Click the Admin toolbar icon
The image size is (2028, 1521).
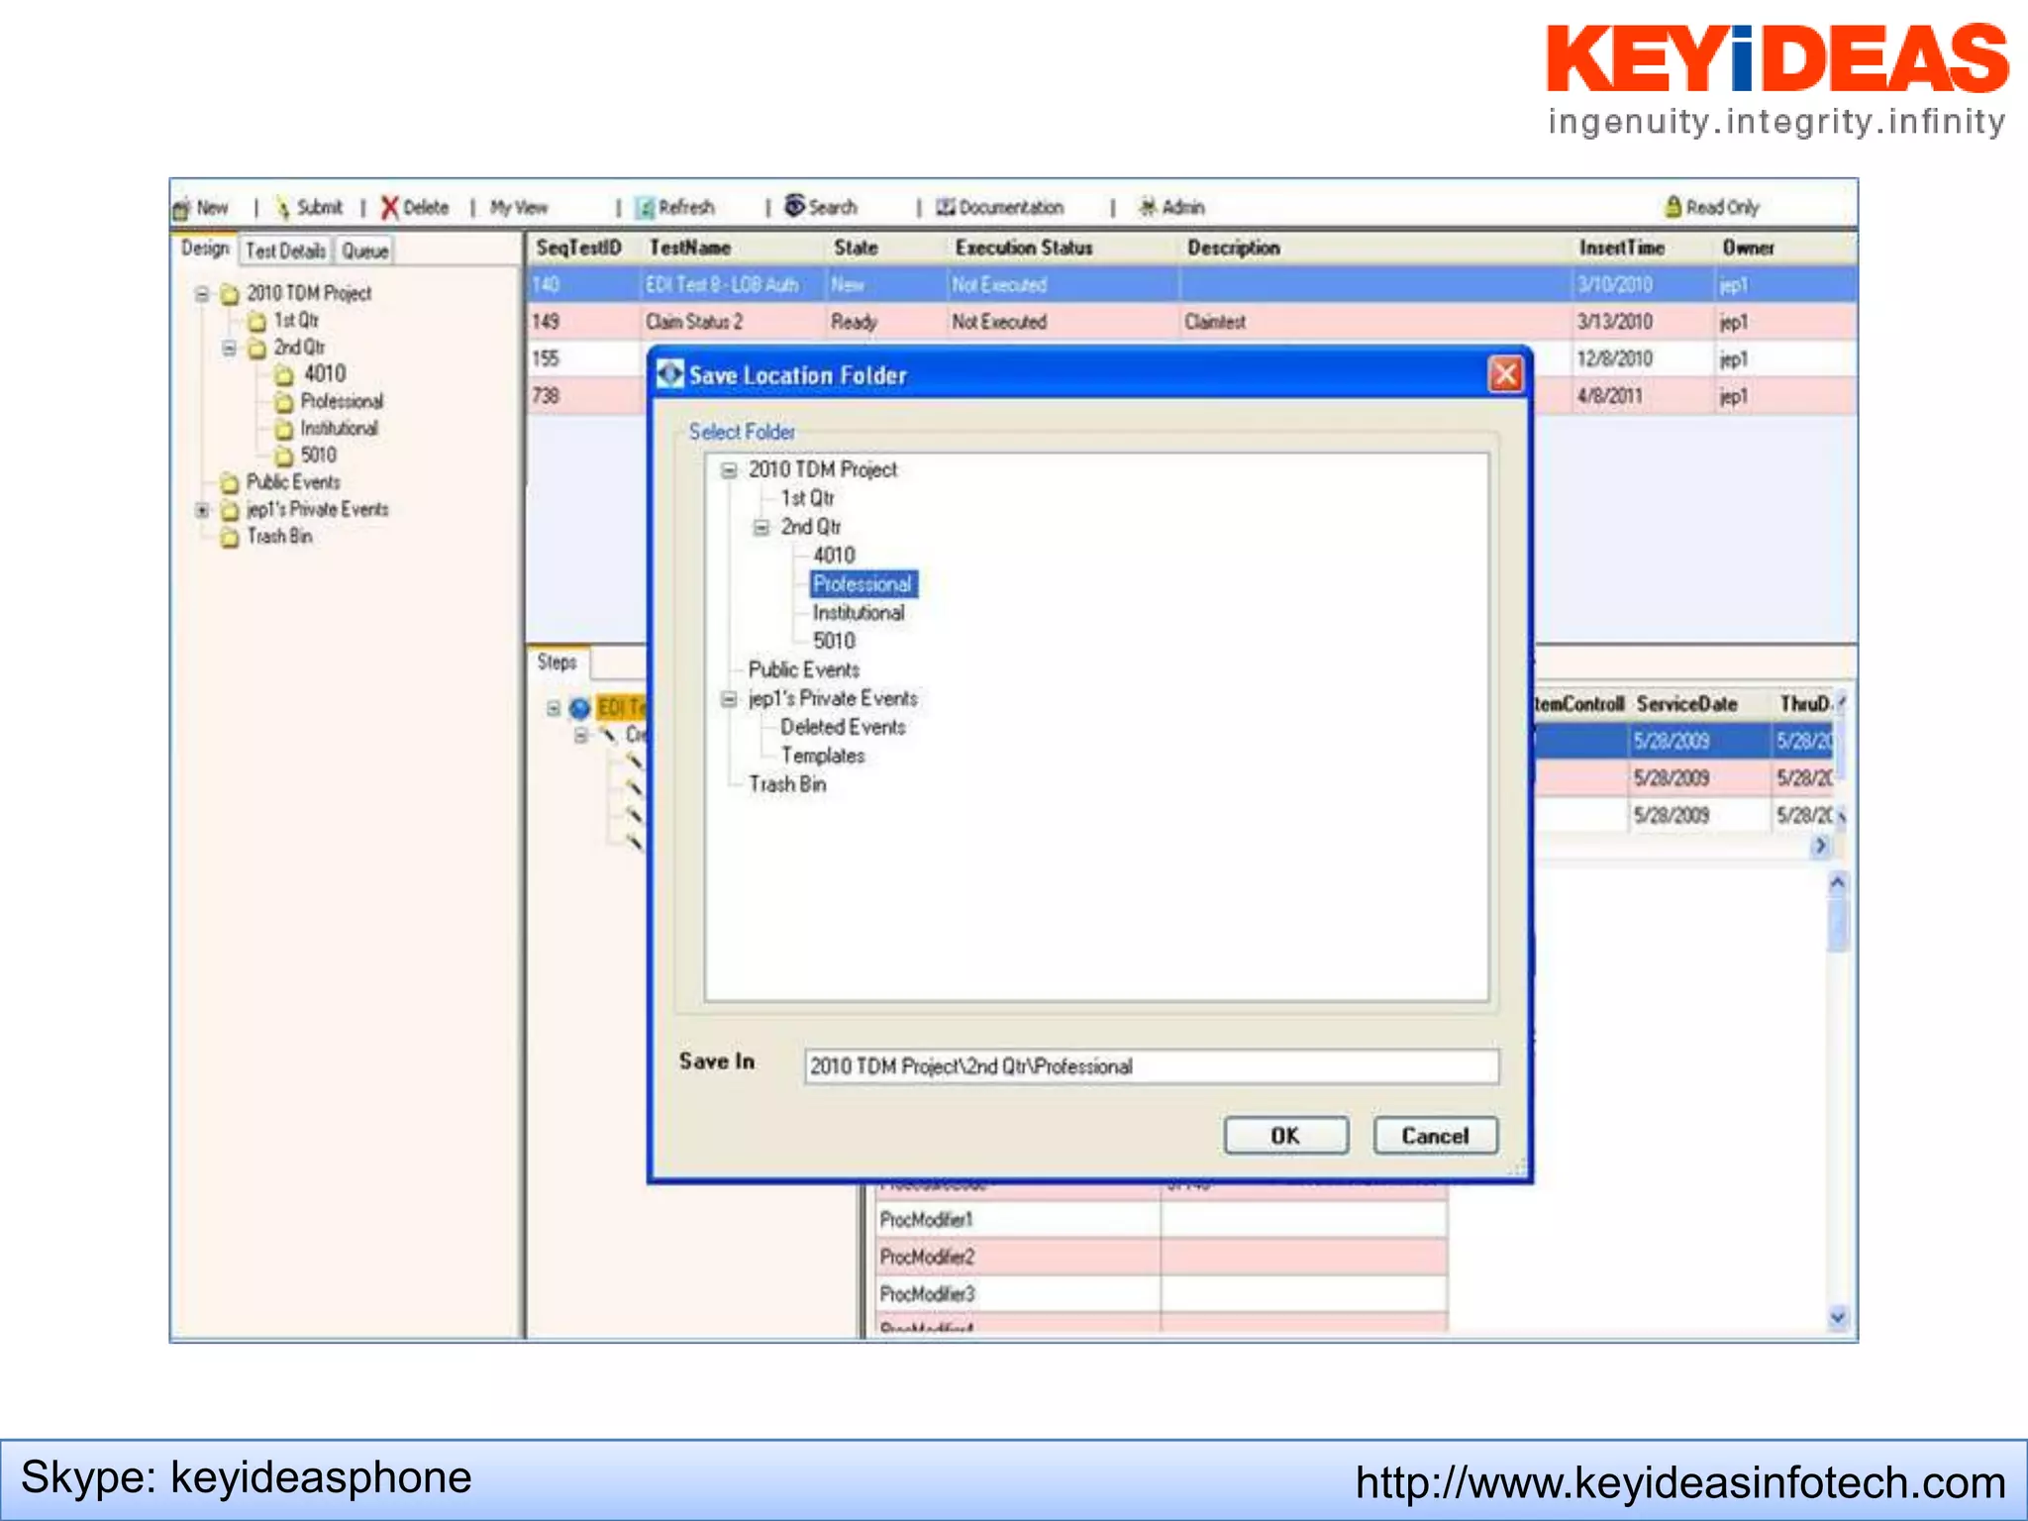click(x=1147, y=207)
